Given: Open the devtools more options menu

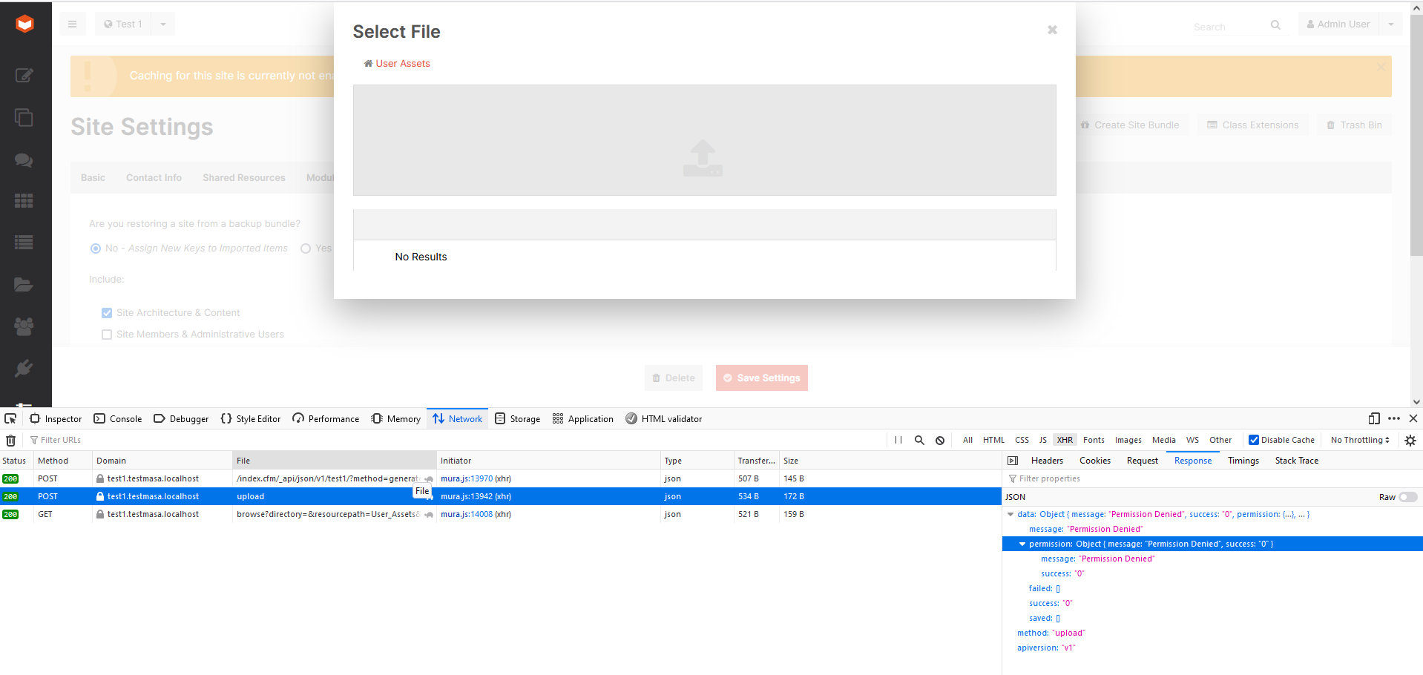Looking at the screenshot, I should [1394, 418].
